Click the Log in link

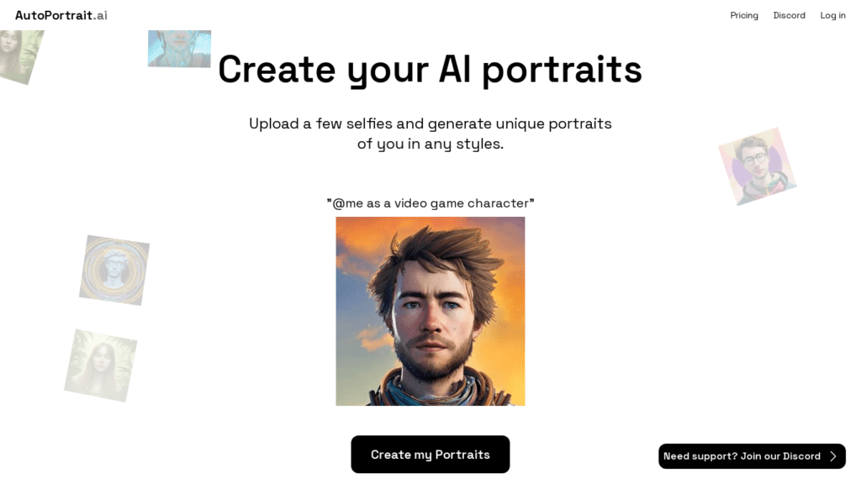pos(832,15)
